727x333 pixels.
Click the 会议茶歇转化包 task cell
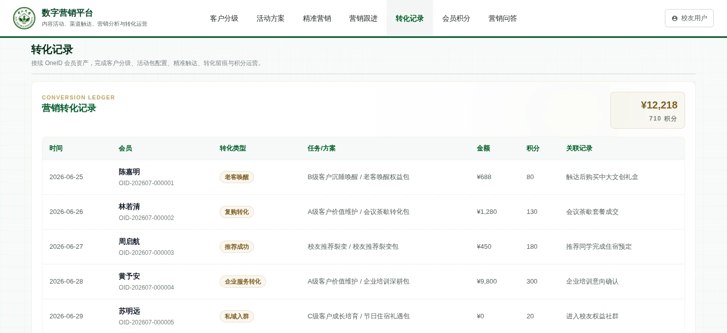pos(358,212)
